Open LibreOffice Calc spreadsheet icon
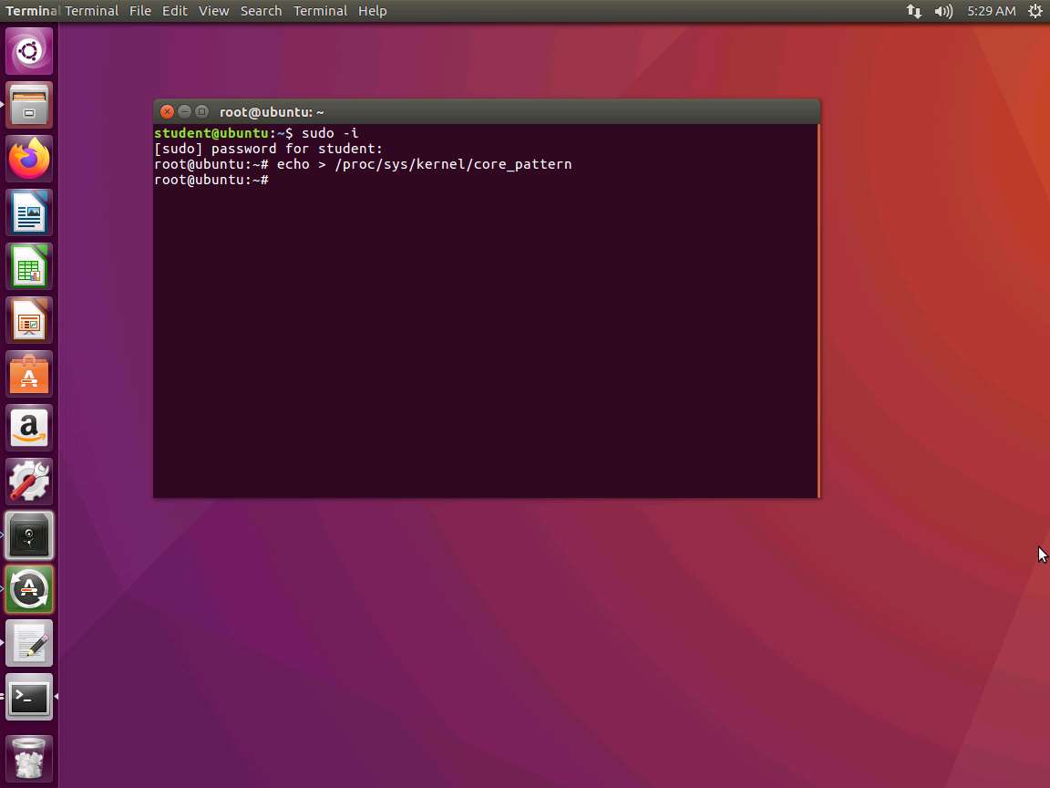This screenshot has height=788, width=1050. coord(29,266)
